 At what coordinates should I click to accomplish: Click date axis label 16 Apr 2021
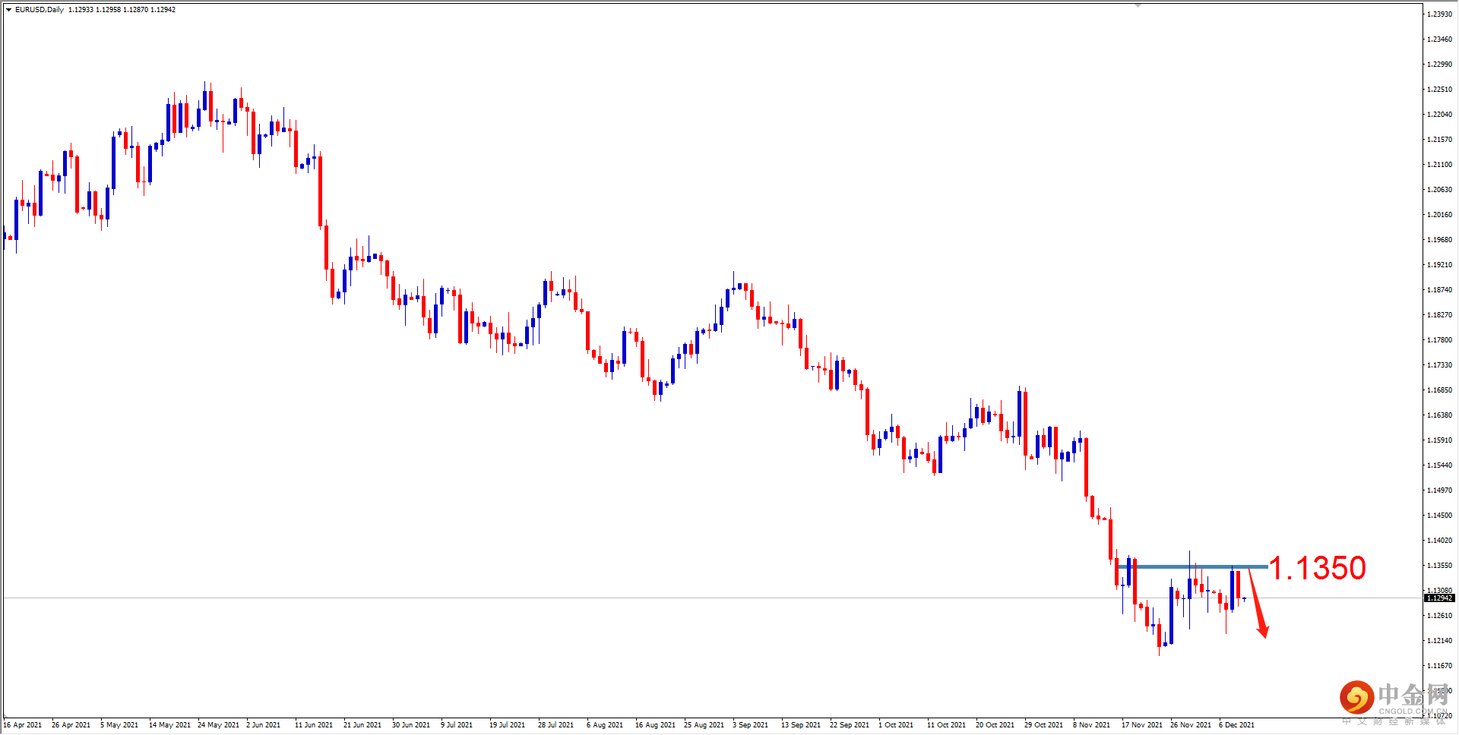click(23, 725)
